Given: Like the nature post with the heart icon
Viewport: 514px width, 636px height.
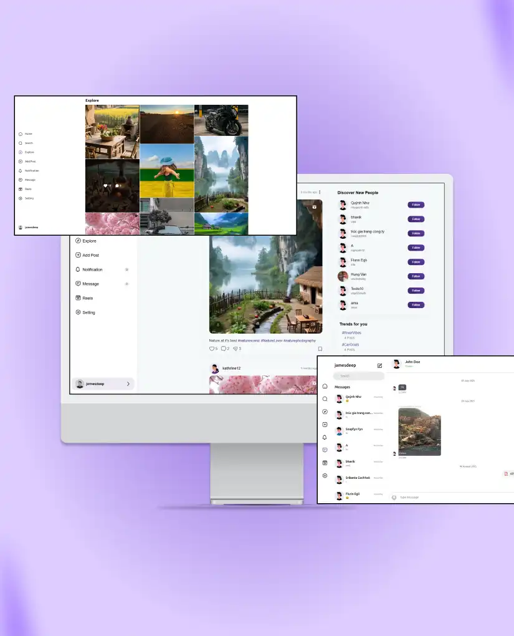Looking at the screenshot, I should [212, 349].
